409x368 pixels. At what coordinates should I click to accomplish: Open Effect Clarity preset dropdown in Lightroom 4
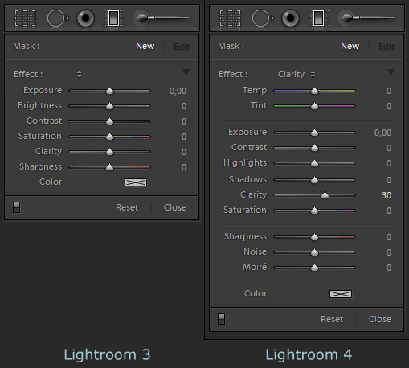pyautogui.click(x=297, y=74)
